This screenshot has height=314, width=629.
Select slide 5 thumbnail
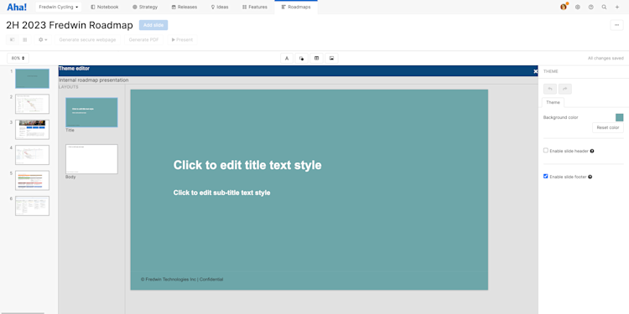(32, 180)
